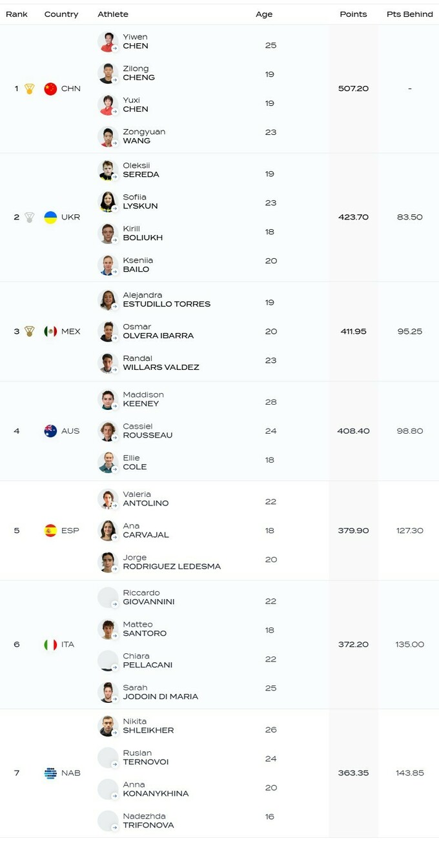Click the Spain flag icon

pos(50,531)
